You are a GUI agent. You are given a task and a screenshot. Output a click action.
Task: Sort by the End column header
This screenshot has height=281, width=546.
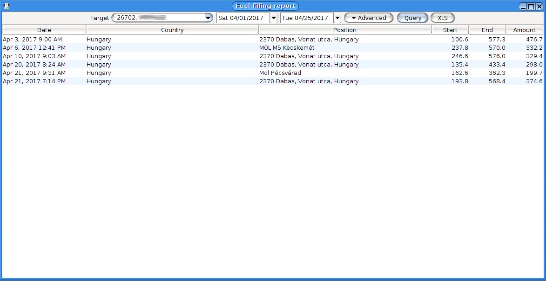(487, 30)
